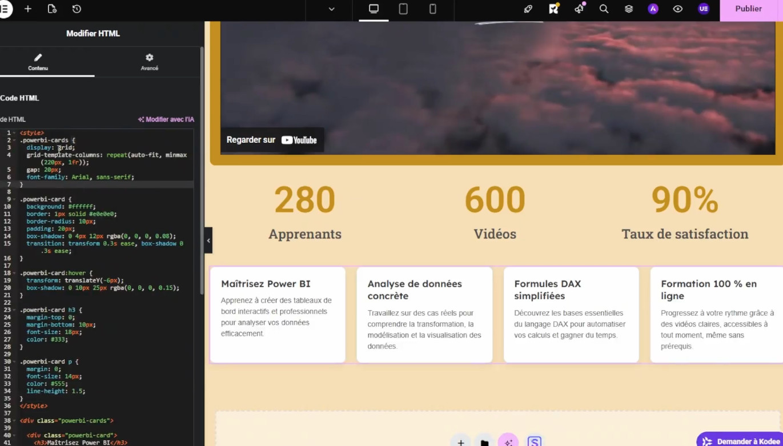Select the Formules DAX simplifiées card
This screenshot has height=446, width=783.
coord(571,315)
